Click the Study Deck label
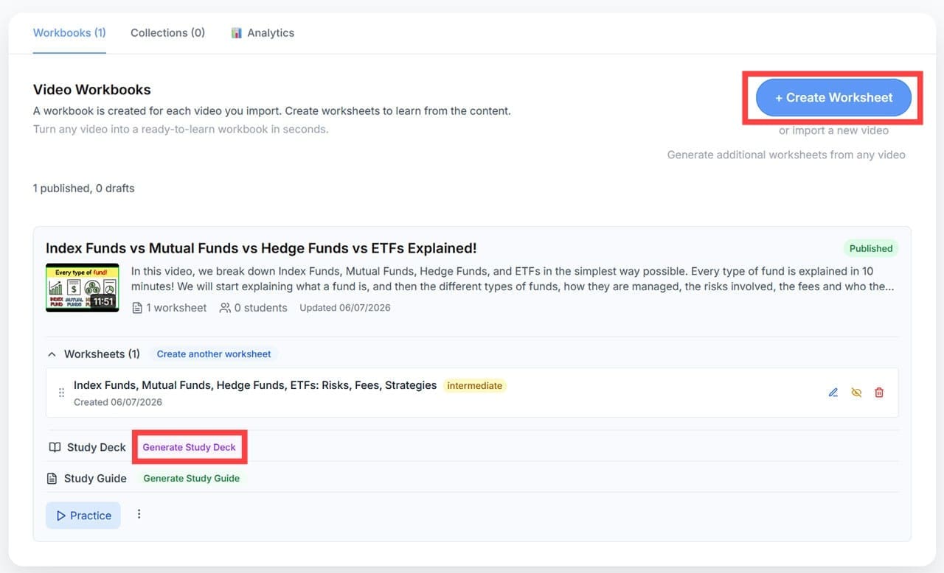This screenshot has width=944, height=573. (x=97, y=447)
